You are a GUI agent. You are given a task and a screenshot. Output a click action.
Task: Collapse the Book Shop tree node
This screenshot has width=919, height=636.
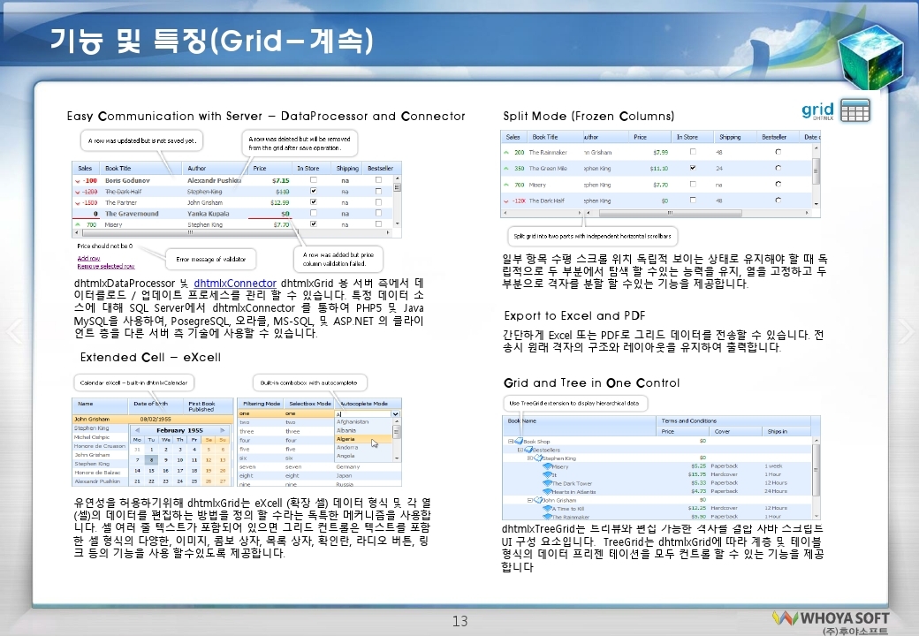click(510, 441)
